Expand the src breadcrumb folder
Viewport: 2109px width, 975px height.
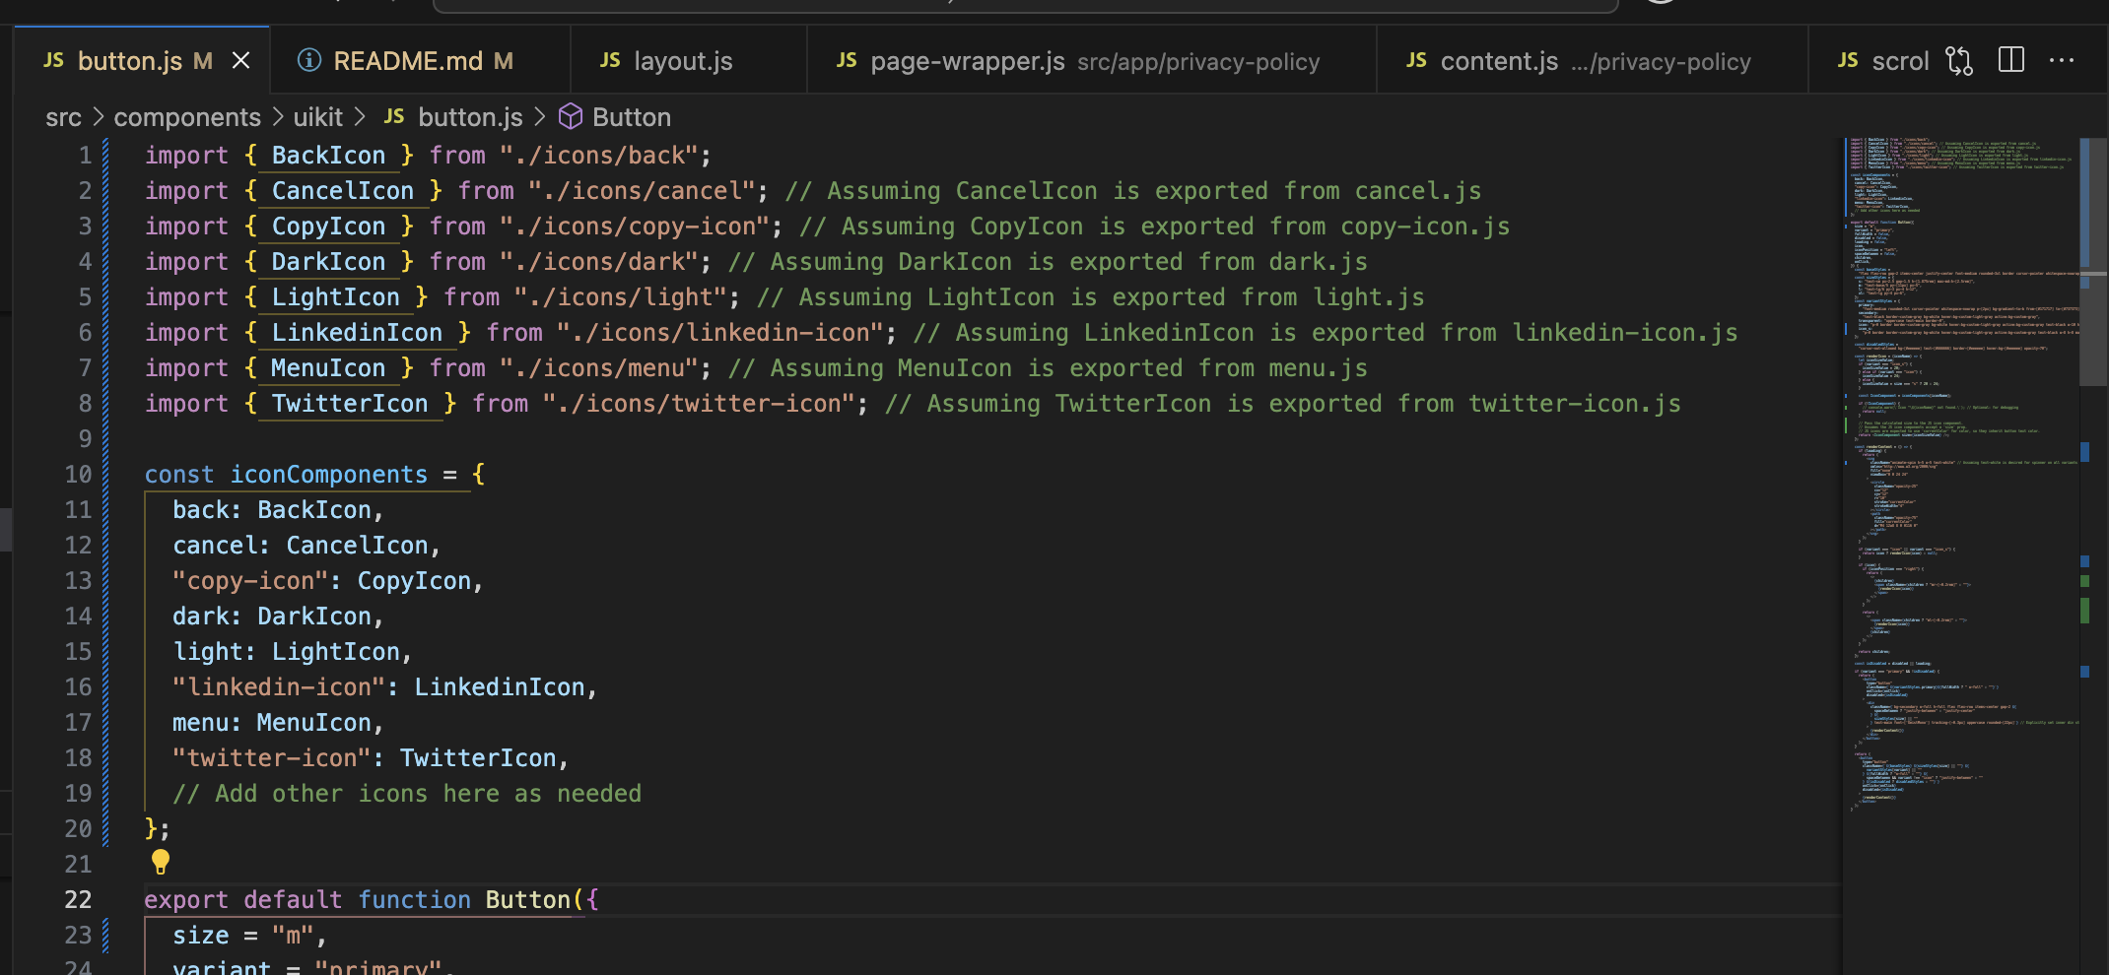pyautogui.click(x=63, y=117)
